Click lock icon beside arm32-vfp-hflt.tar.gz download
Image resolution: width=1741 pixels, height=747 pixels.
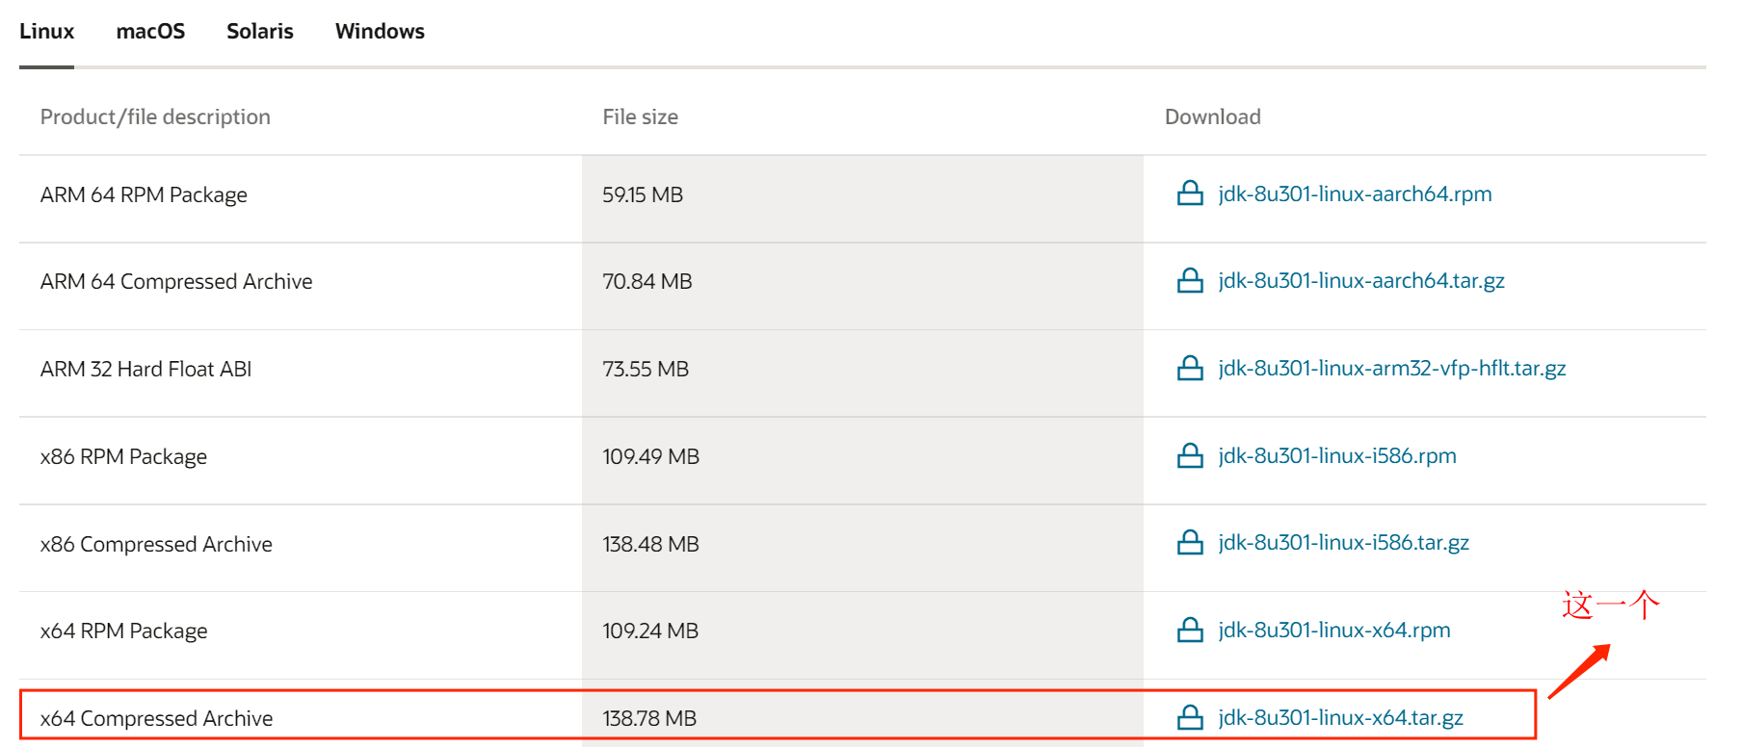pos(1190,369)
